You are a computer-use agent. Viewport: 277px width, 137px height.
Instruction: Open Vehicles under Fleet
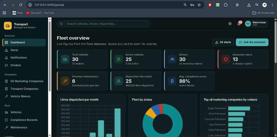coord(24,112)
